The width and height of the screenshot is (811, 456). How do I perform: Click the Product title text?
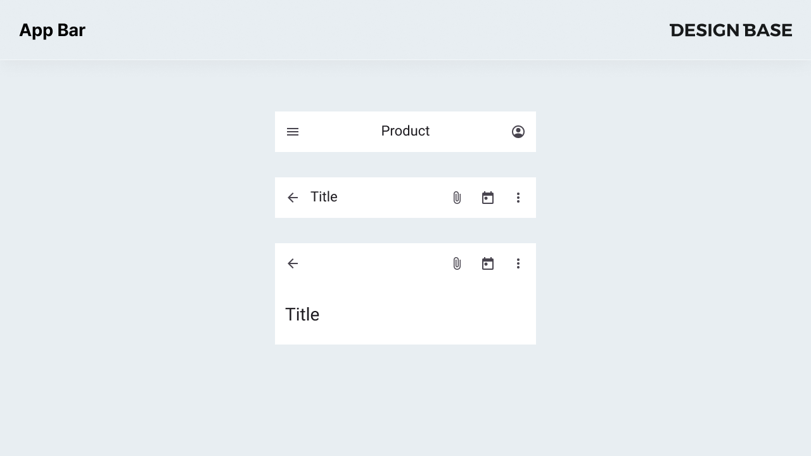(405, 131)
